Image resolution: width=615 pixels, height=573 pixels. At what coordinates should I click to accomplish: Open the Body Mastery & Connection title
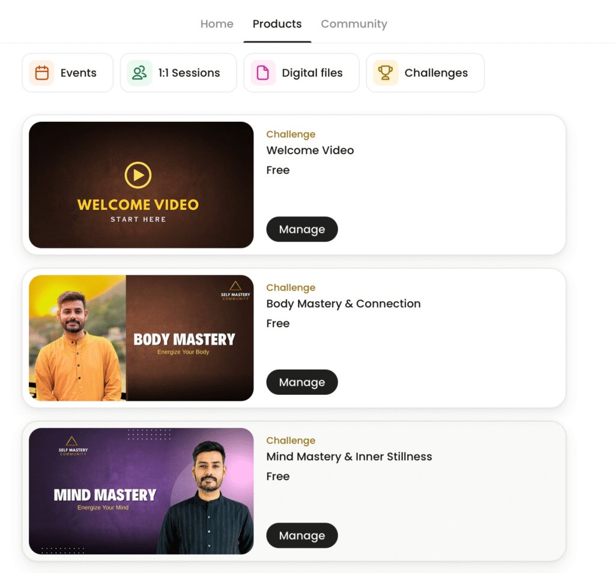point(343,304)
